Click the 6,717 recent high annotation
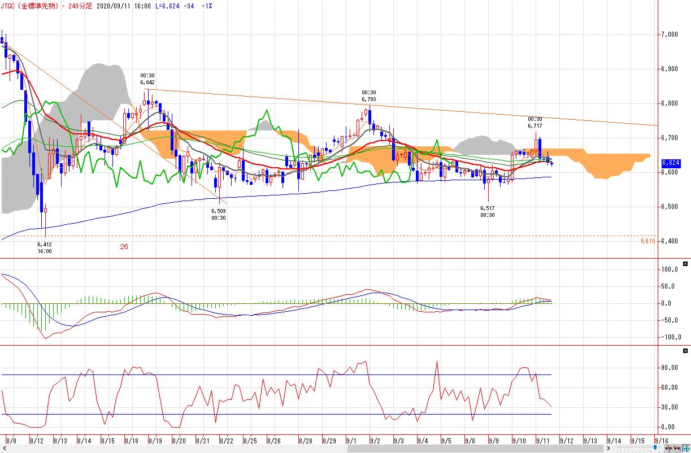Screen dimensions: 691x453 (x=535, y=126)
